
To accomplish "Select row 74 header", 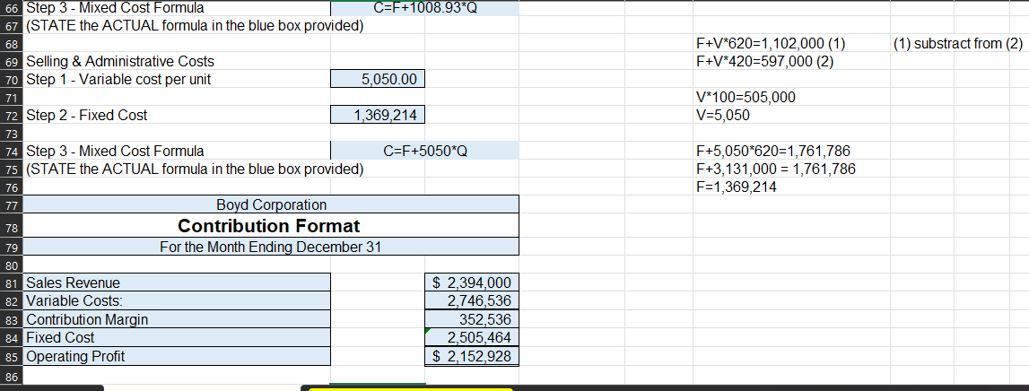I will tap(11, 151).
